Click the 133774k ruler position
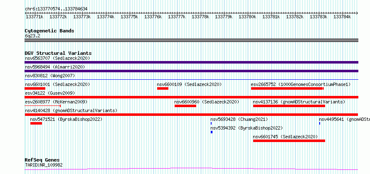Screen dimensions: 370x174 pos(106,17)
